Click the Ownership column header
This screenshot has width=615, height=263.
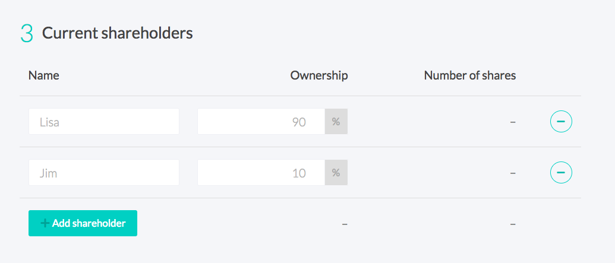(x=319, y=75)
